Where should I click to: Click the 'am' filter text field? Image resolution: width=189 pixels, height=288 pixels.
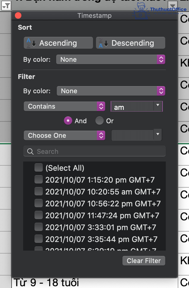click(132, 107)
